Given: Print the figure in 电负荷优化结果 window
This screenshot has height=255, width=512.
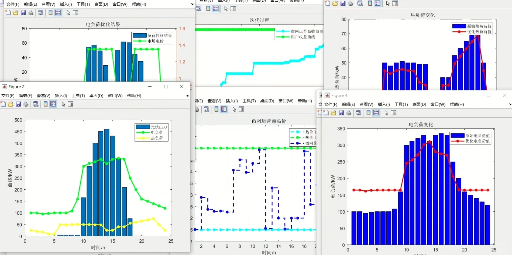Looking at the screenshot, I should tap(31, 13).
